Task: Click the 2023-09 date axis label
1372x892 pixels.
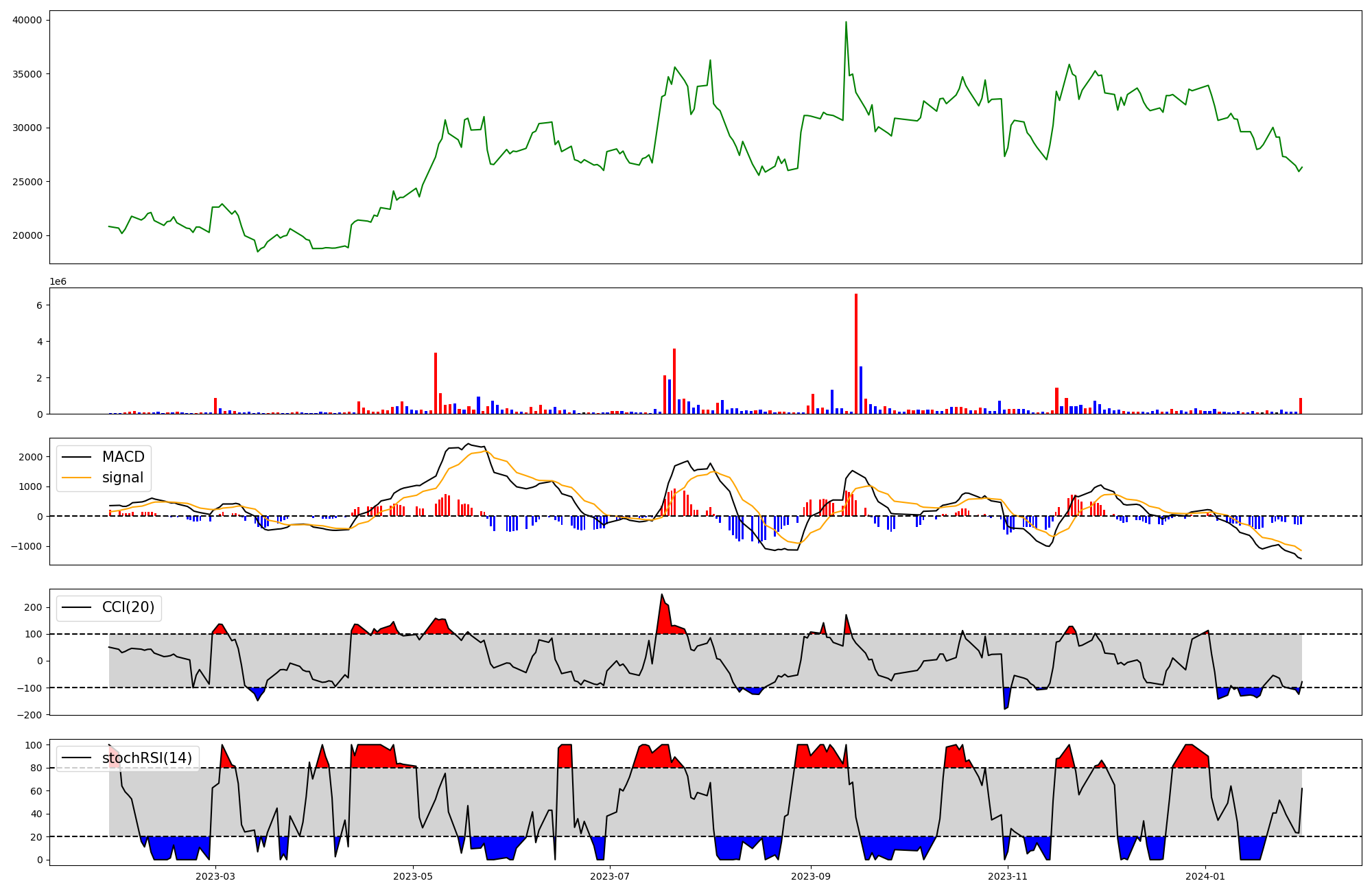Action: [x=811, y=876]
